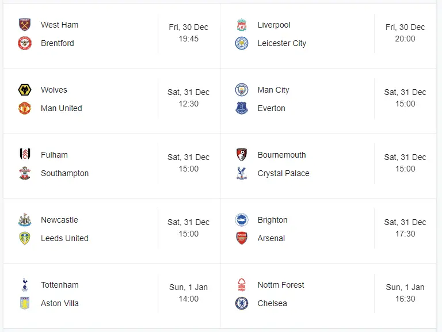Viewport: 442px width, 332px height.
Task: Click the Newcastle club crest
Action: [x=25, y=220]
